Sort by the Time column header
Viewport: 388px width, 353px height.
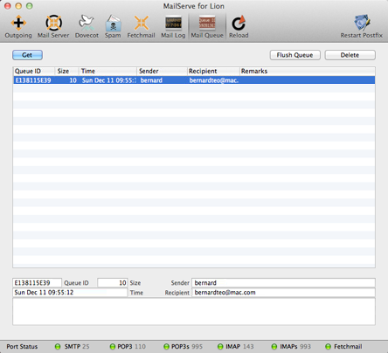pos(107,71)
